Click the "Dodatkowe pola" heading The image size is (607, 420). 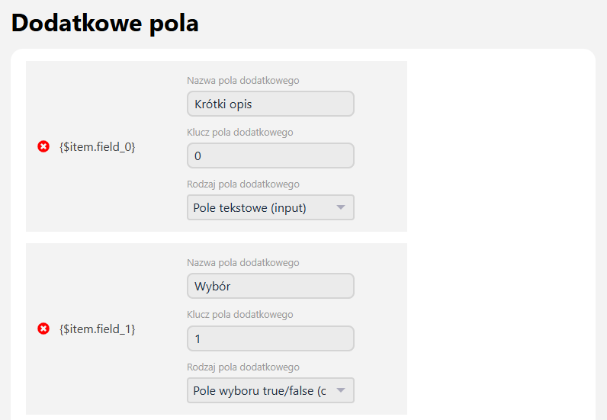click(x=104, y=23)
